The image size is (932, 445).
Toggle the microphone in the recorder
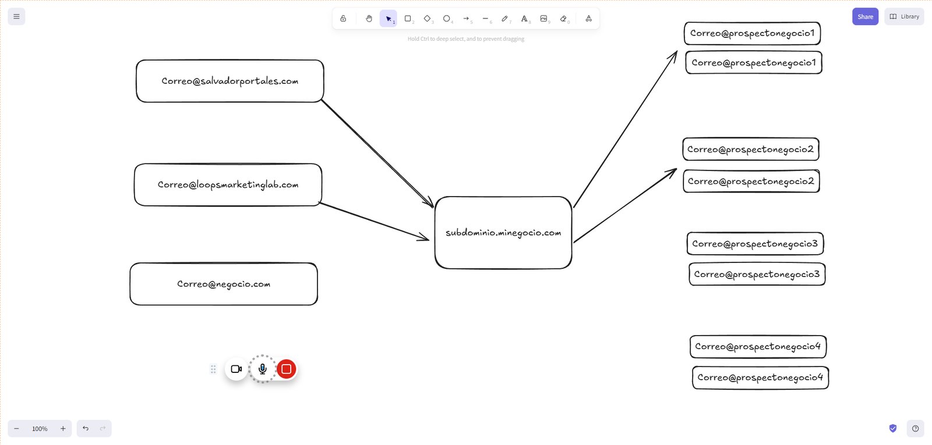pyautogui.click(x=263, y=369)
